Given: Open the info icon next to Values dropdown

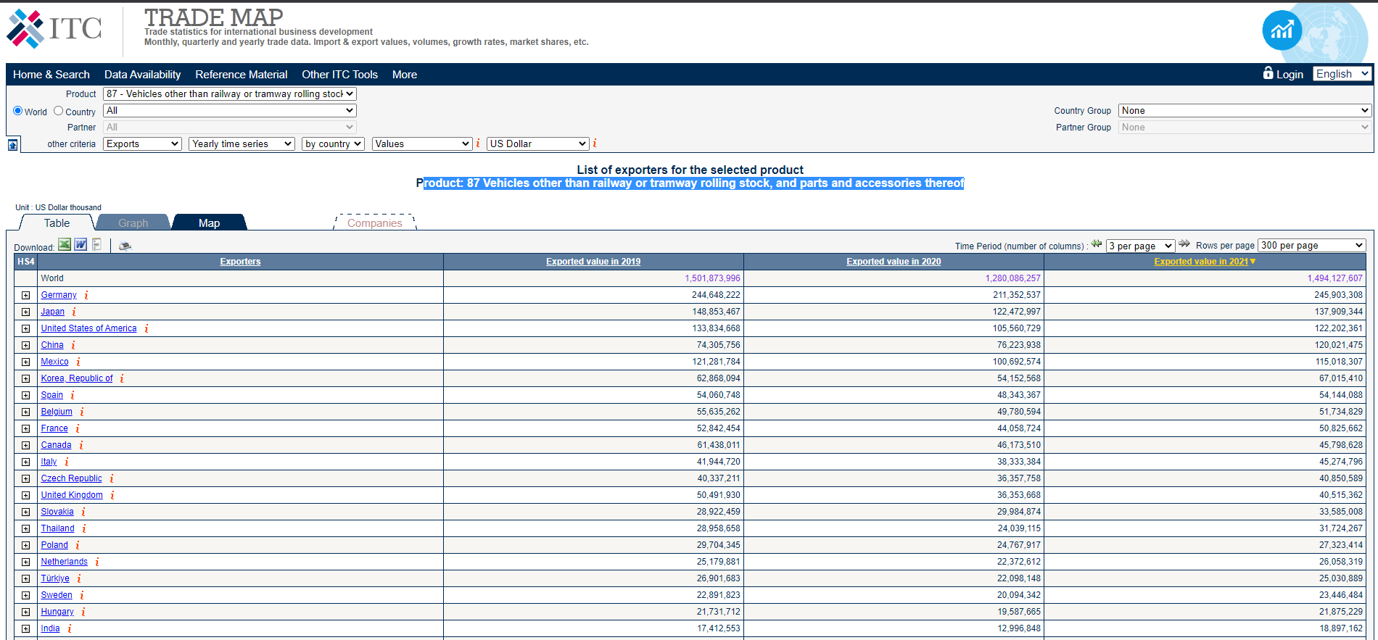Looking at the screenshot, I should click(x=478, y=144).
